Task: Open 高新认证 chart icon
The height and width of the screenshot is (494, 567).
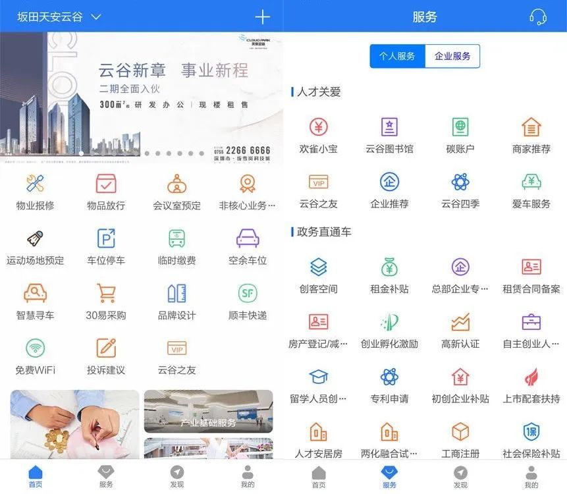Action: (460, 322)
